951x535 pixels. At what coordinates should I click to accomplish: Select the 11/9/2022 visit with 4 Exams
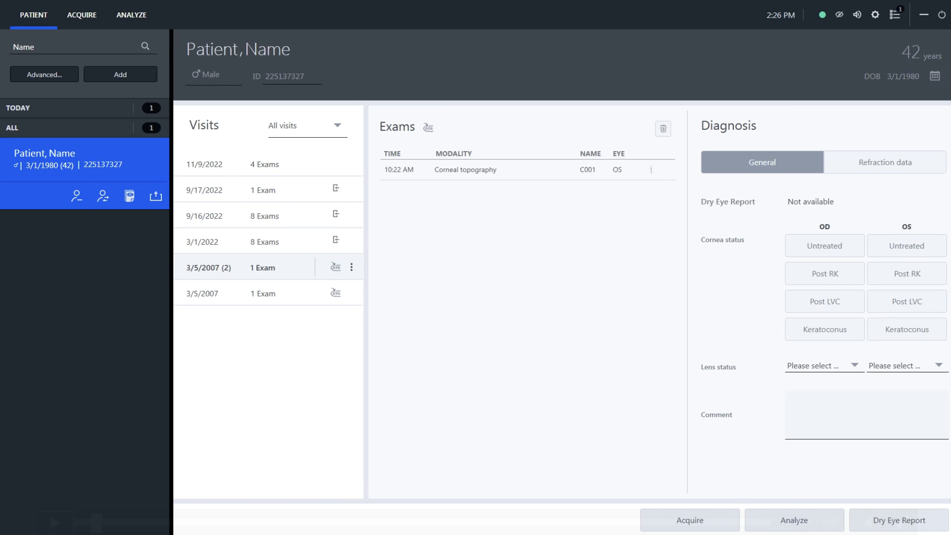268,164
